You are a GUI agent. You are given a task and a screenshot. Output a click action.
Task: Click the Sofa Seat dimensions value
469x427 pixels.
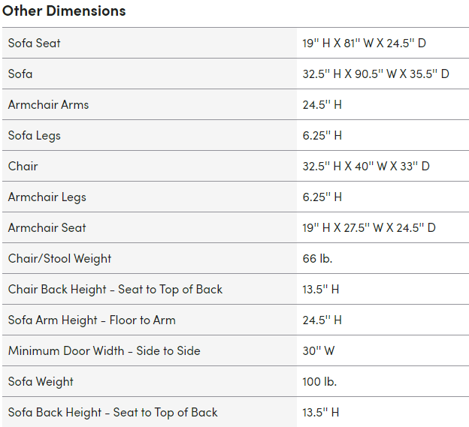pyautogui.click(x=365, y=43)
